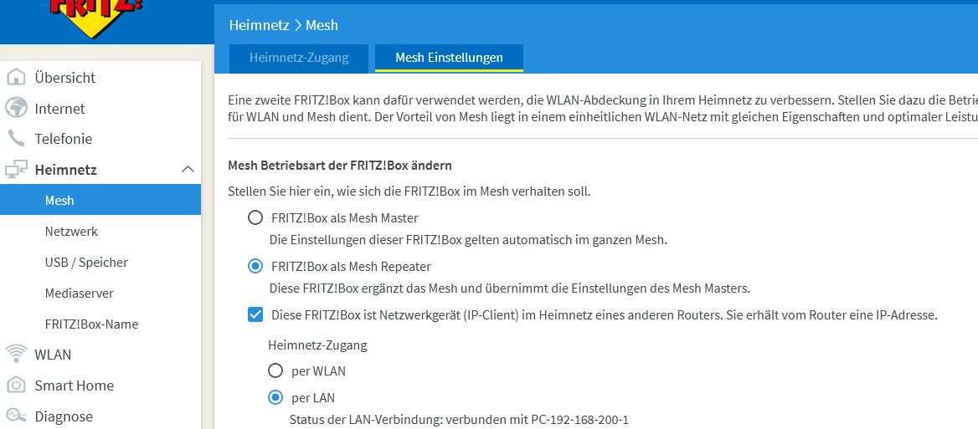978x429 pixels.
Task: Open the Internet menu entry
Action: click(60, 109)
